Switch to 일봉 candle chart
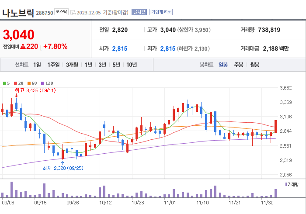 click(223, 65)
